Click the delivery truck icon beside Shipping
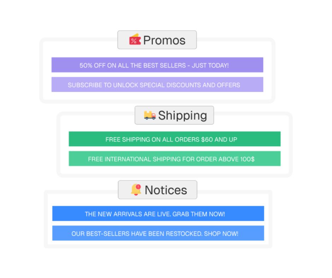The width and height of the screenshot is (332, 278). 150,115
